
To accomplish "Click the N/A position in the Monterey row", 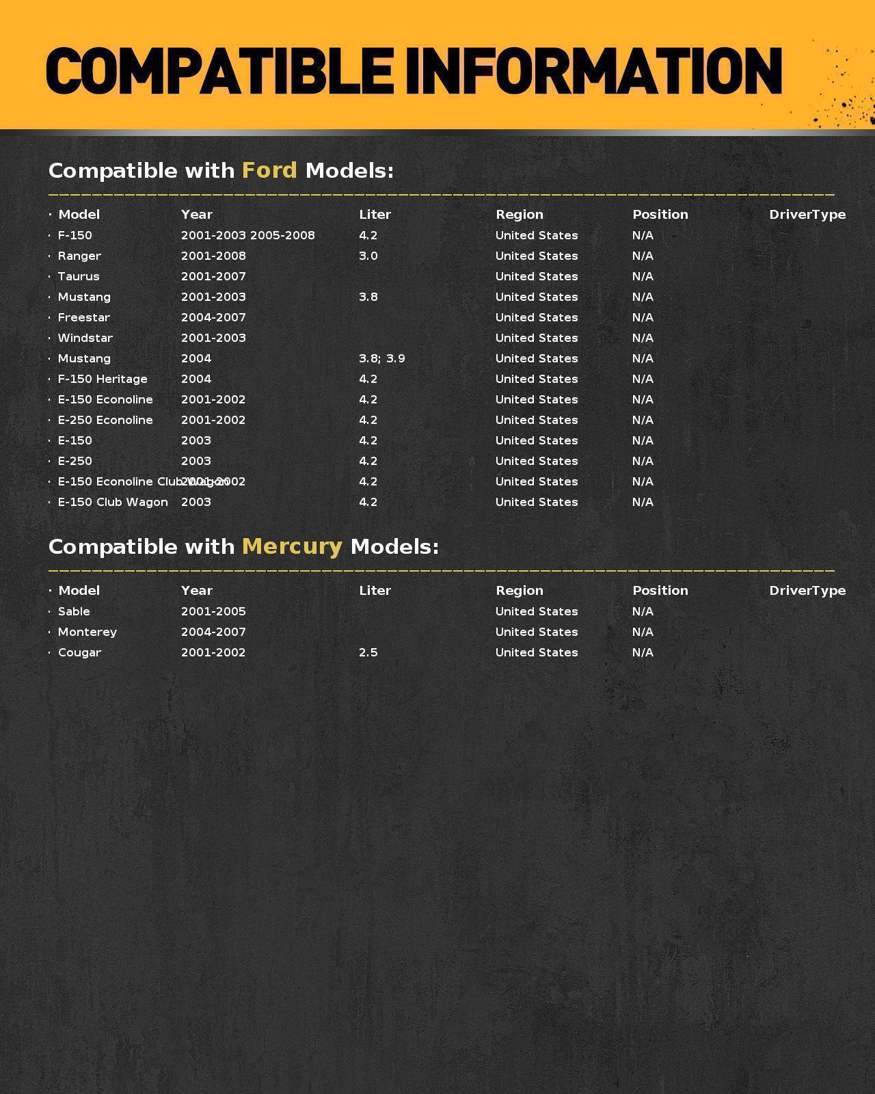I will click(643, 632).
